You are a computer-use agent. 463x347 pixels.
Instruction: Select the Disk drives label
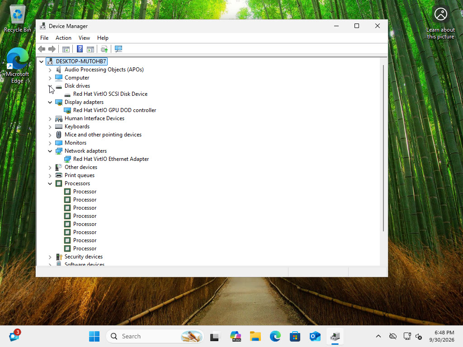pyautogui.click(x=77, y=86)
